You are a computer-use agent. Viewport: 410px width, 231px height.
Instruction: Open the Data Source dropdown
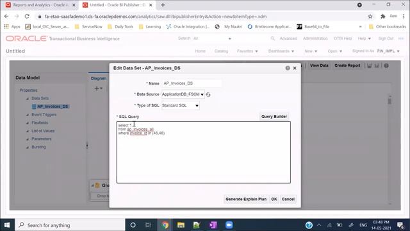click(x=183, y=94)
